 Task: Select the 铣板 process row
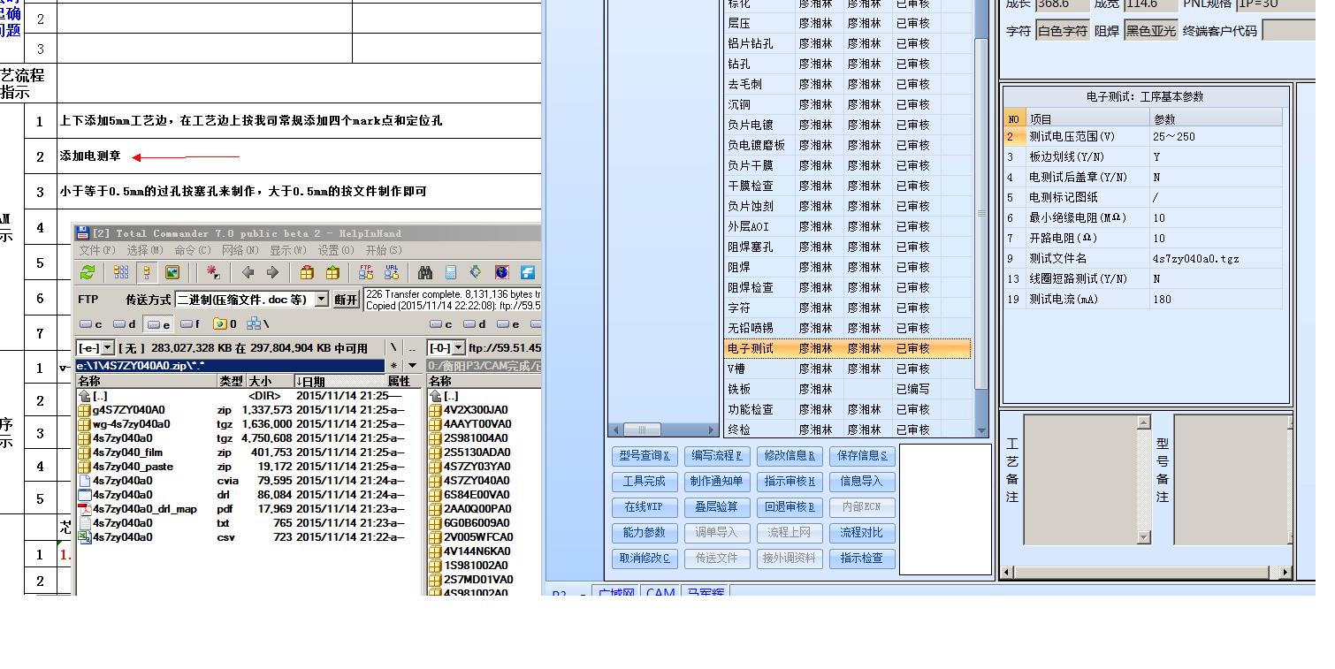pyautogui.click(x=848, y=390)
